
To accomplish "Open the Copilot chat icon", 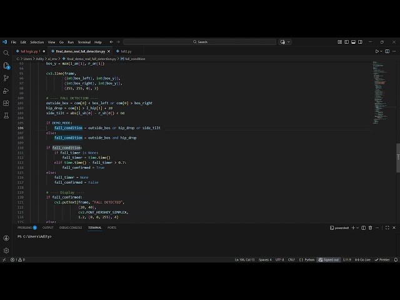I will point(282,42).
